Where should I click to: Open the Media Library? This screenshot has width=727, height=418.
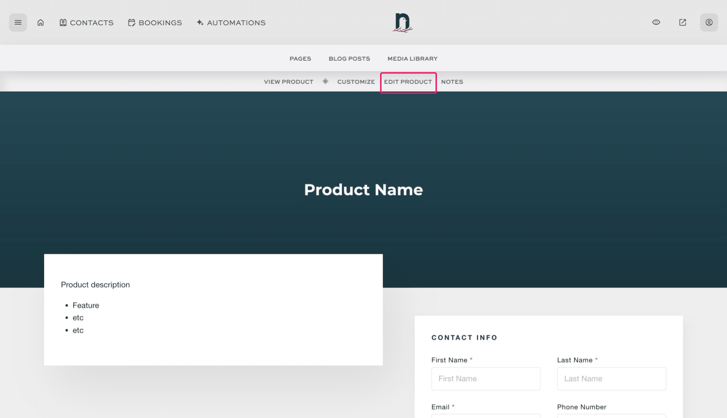pos(412,59)
